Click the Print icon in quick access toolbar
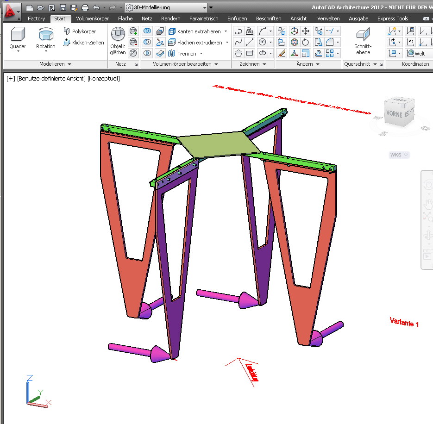The height and width of the screenshot is (424, 433). click(x=85, y=7)
